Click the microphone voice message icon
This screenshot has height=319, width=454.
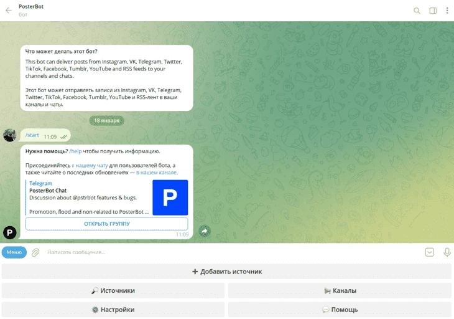click(447, 252)
